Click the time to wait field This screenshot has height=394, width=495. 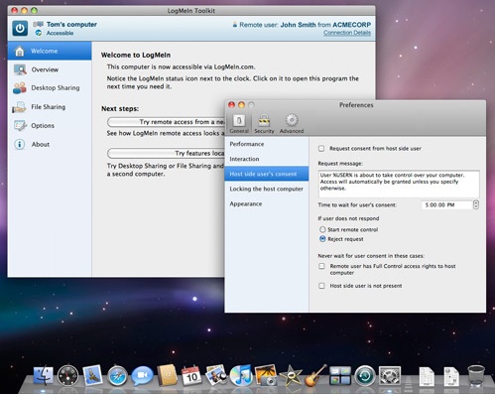click(446, 204)
